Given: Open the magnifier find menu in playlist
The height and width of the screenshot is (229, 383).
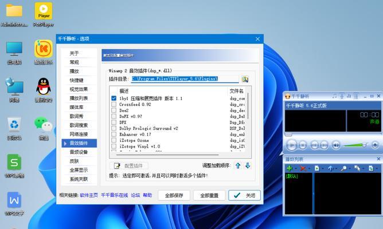Looking at the screenshot, I should click(343, 168).
